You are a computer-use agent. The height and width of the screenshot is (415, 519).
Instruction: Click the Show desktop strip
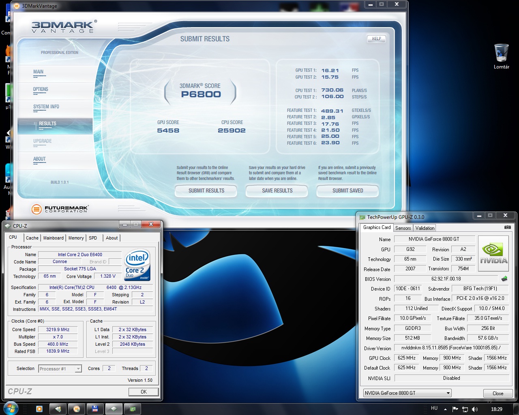pyautogui.click(x=516, y=409)
